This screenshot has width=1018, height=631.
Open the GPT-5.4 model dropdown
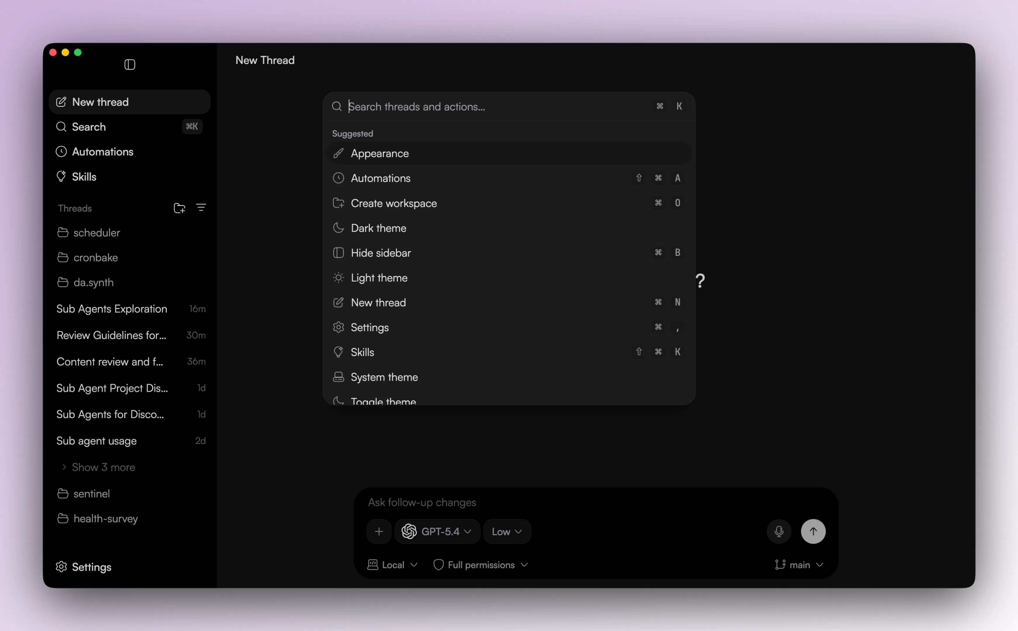click(x=437, y=531)
